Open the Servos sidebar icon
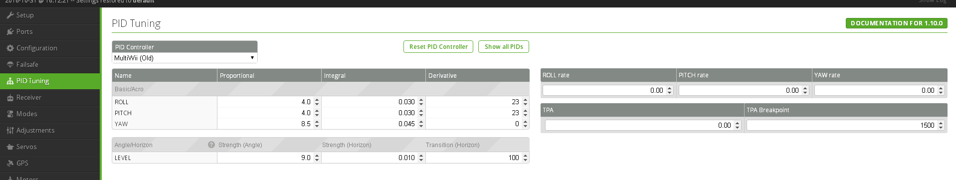The image size is (956, 180). pyautogui.click(x=10, y=147)
